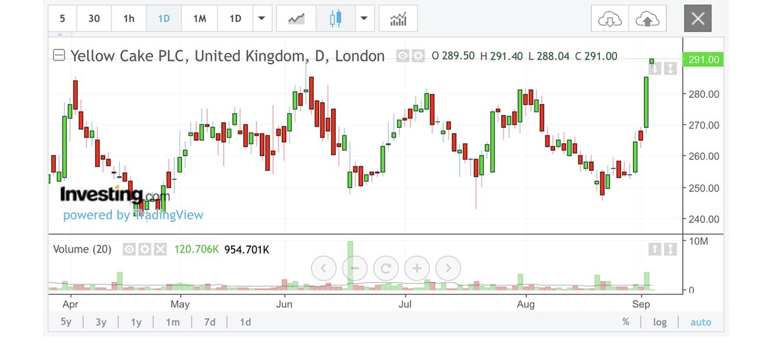Screen dimensions: 772x356
Task: Choose the 5y date range
Action: pos(66,322)
